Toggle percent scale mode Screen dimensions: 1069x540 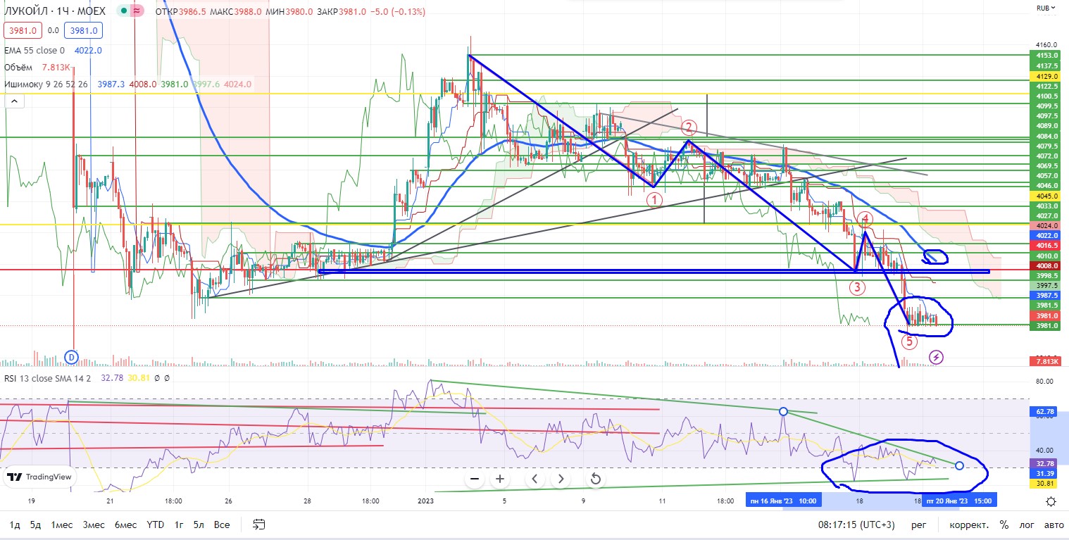(1004, 525)
